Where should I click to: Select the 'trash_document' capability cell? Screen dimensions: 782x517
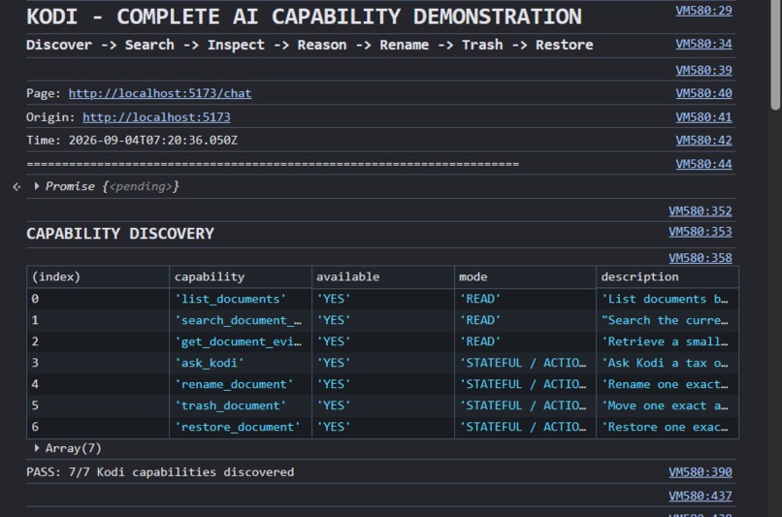(241, 405)
